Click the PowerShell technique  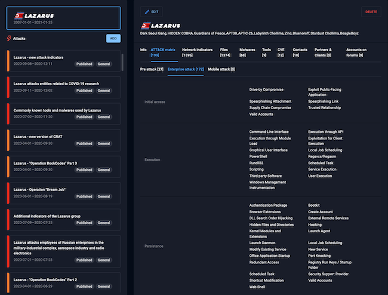(x=258, y=156)
